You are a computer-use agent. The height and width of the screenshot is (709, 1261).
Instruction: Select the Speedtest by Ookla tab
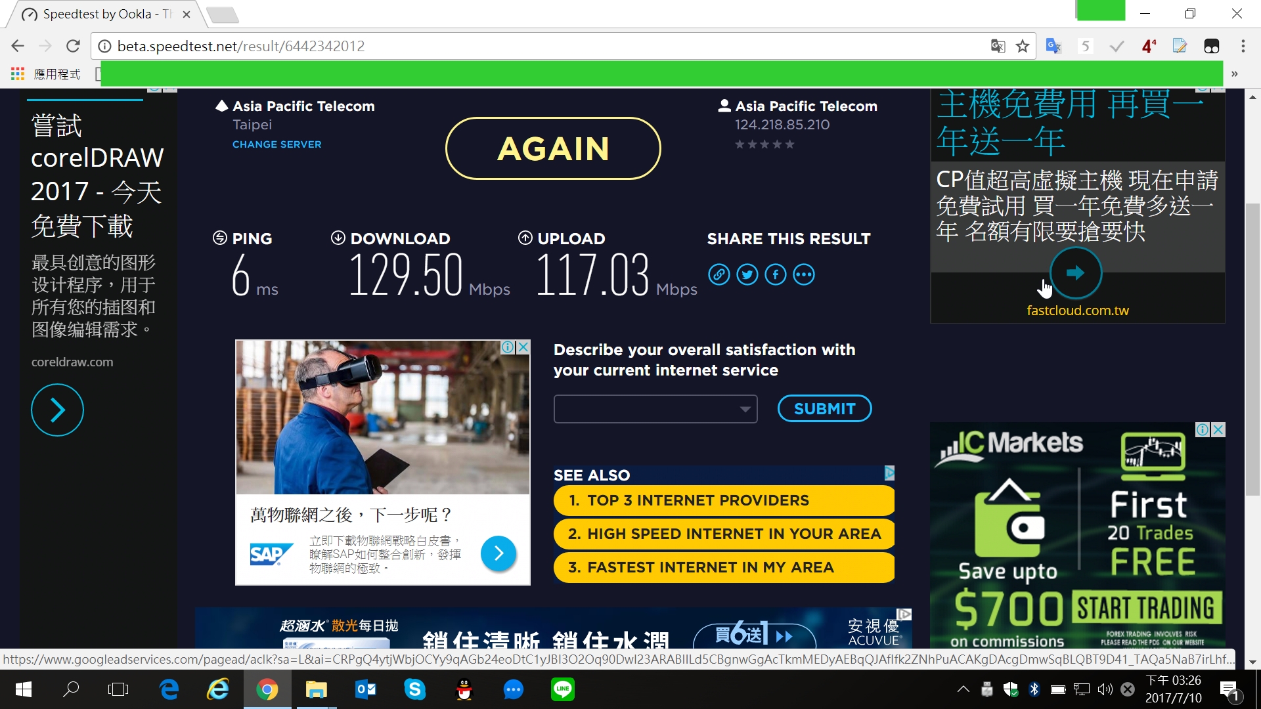point(105,14)
